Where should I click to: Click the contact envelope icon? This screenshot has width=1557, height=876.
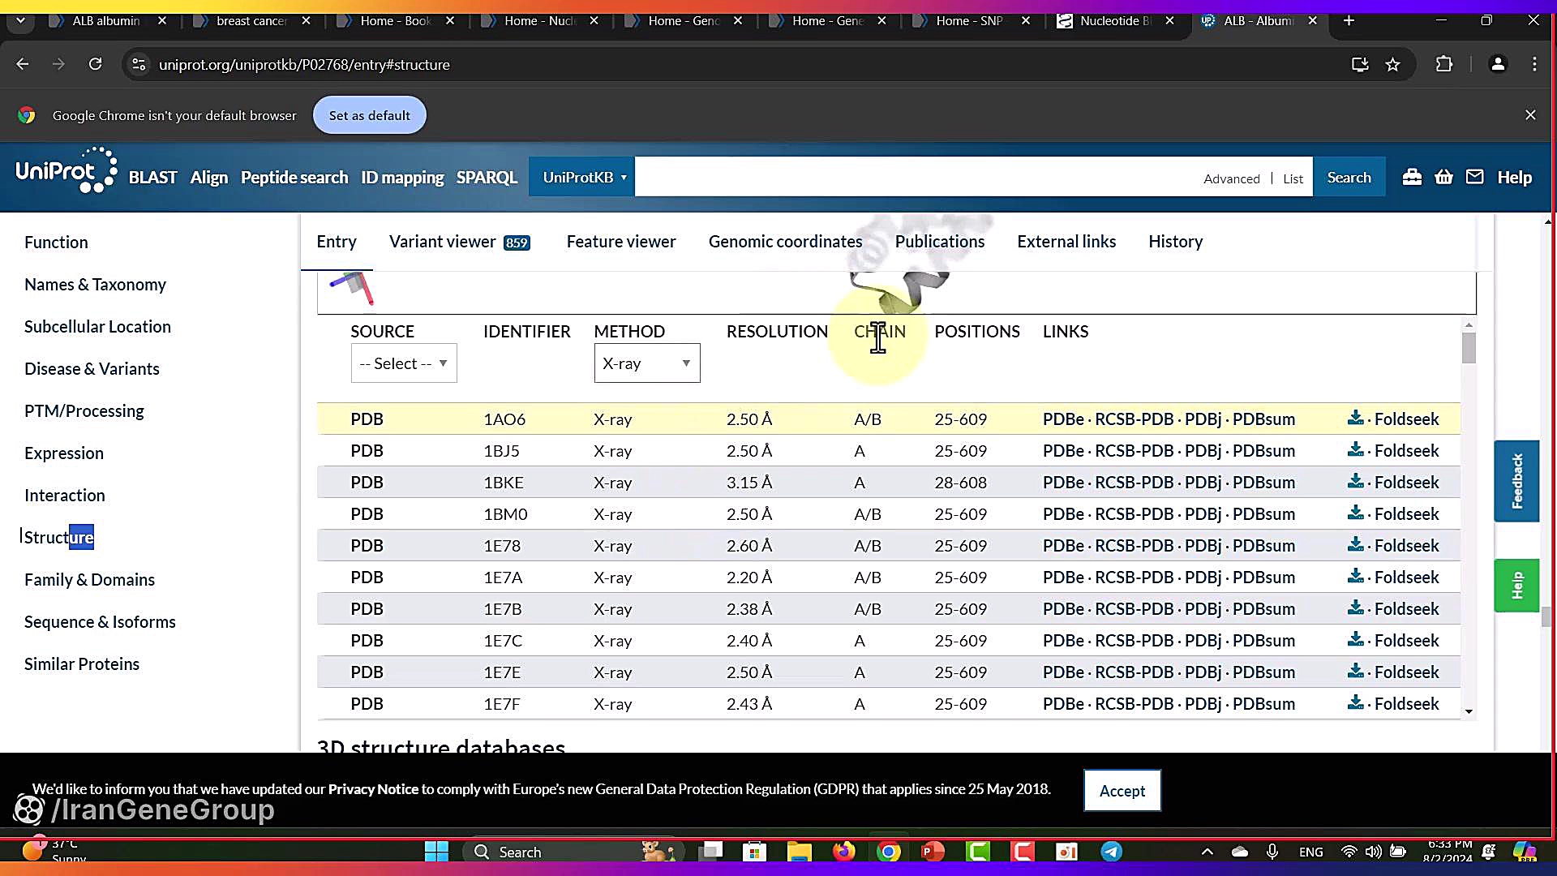click(1474, 177)
